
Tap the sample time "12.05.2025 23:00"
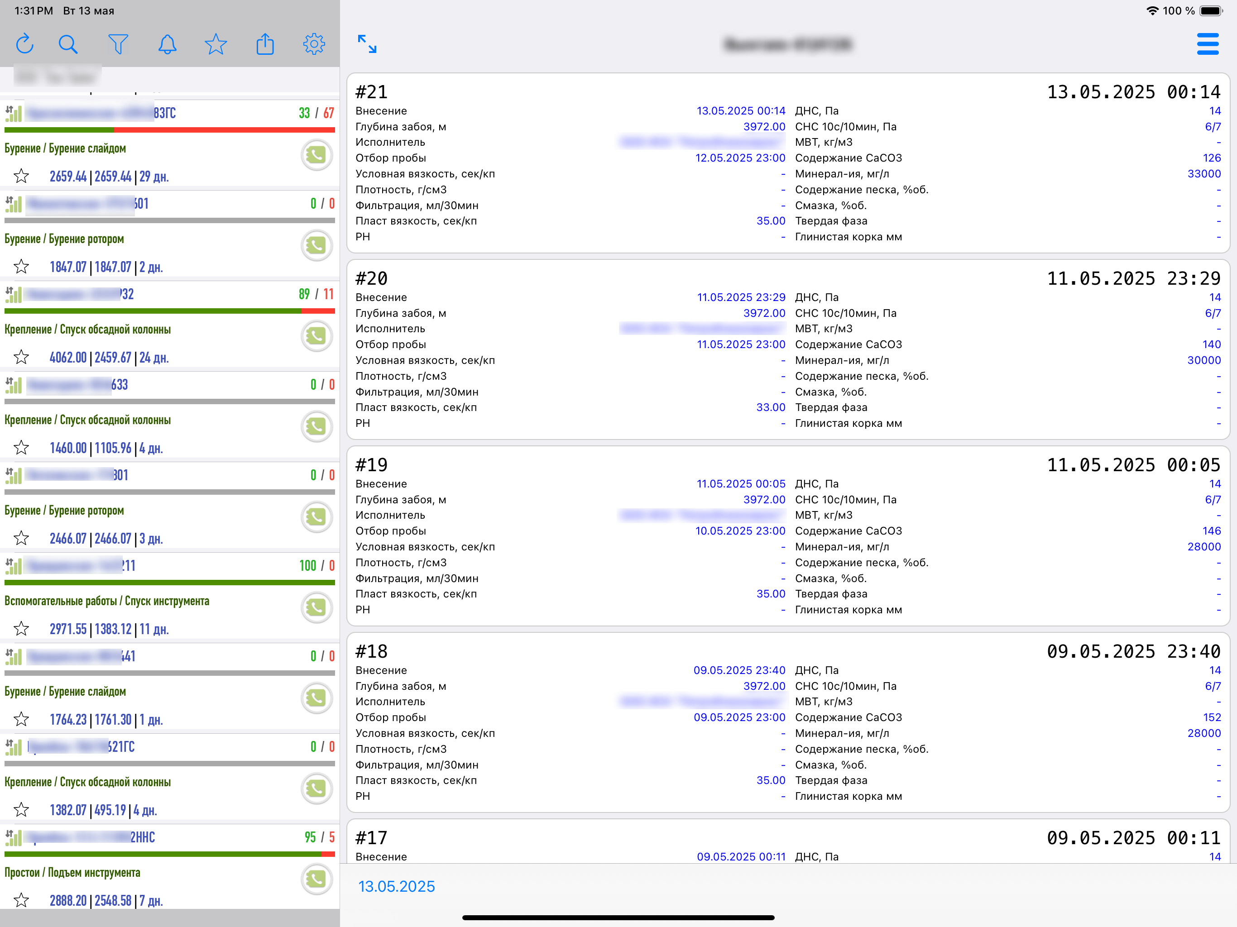tap(740, 158)
